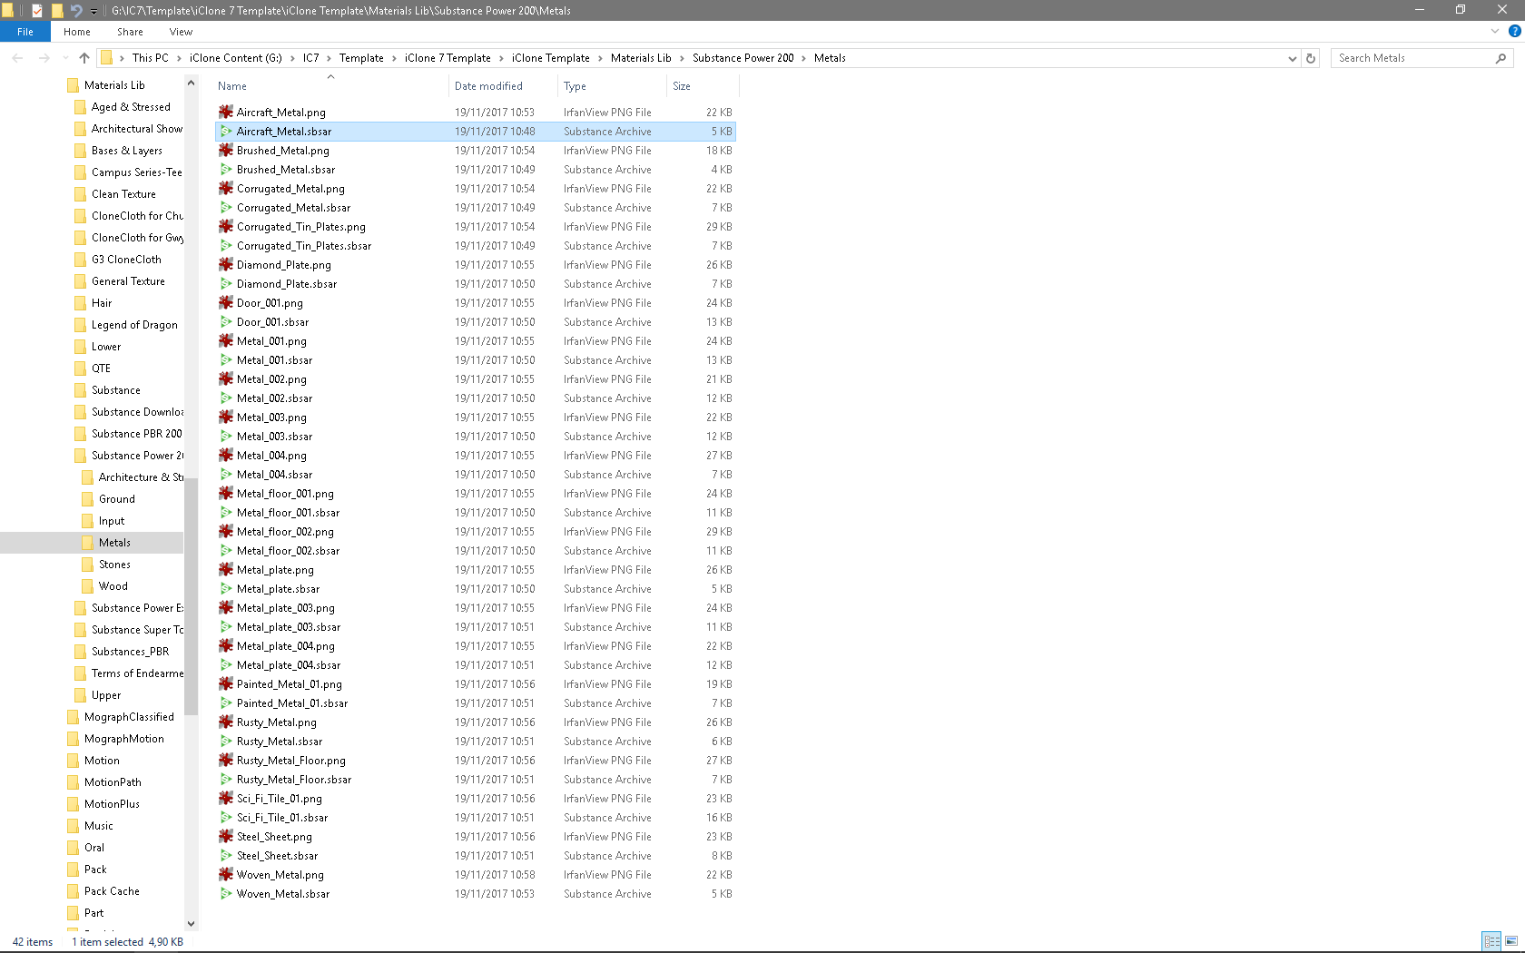Sort files by Name column
The image size is (1525, 953).
pyautogui.click(x=331, y=86)
